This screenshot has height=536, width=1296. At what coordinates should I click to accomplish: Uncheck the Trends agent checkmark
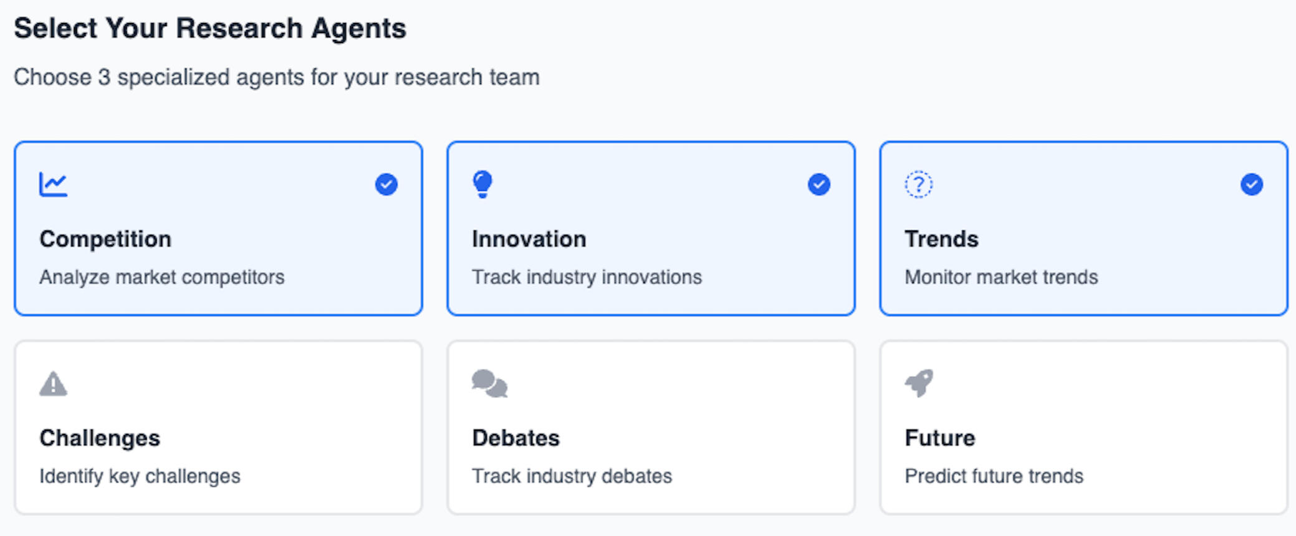1251,184
